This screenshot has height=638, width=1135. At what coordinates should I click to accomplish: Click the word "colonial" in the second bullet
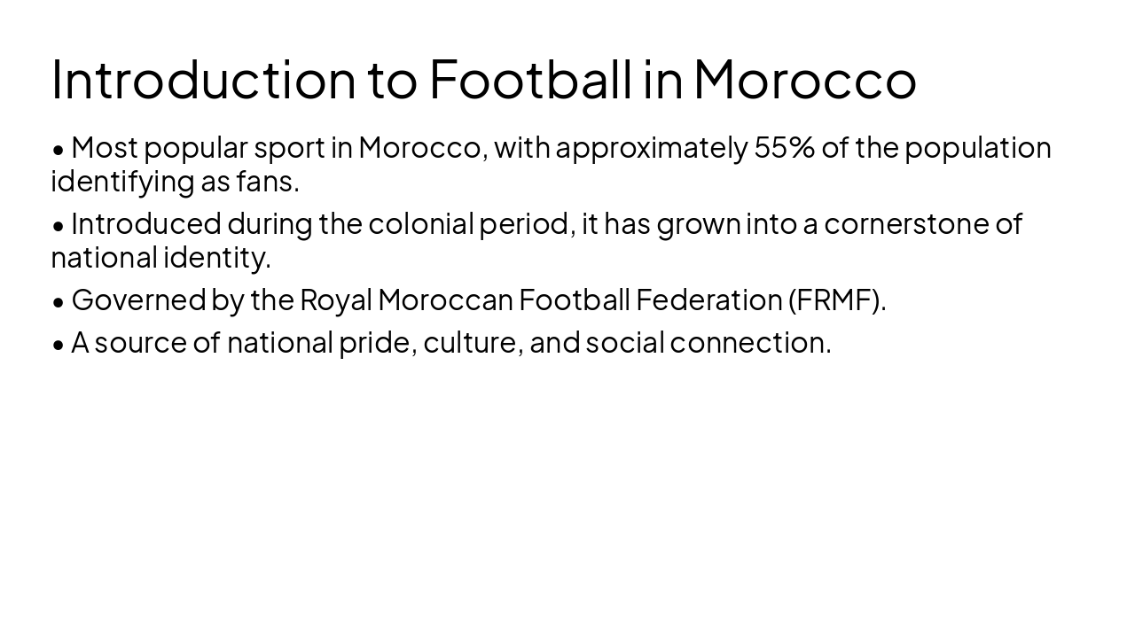(420, 223)
